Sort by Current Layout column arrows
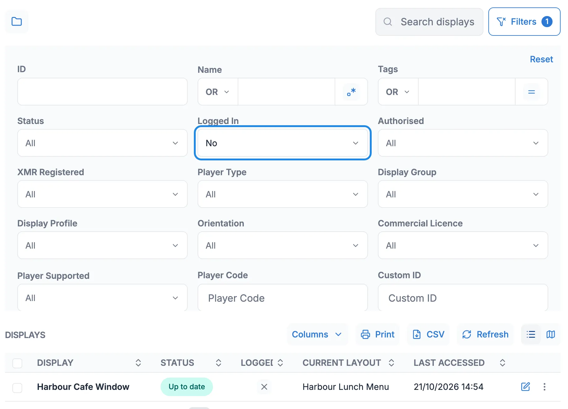The width and height of the screenshot is (568, 409). (391, 363)
